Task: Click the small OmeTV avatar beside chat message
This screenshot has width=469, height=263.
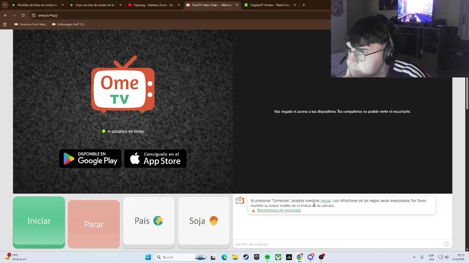Action: 240,201
